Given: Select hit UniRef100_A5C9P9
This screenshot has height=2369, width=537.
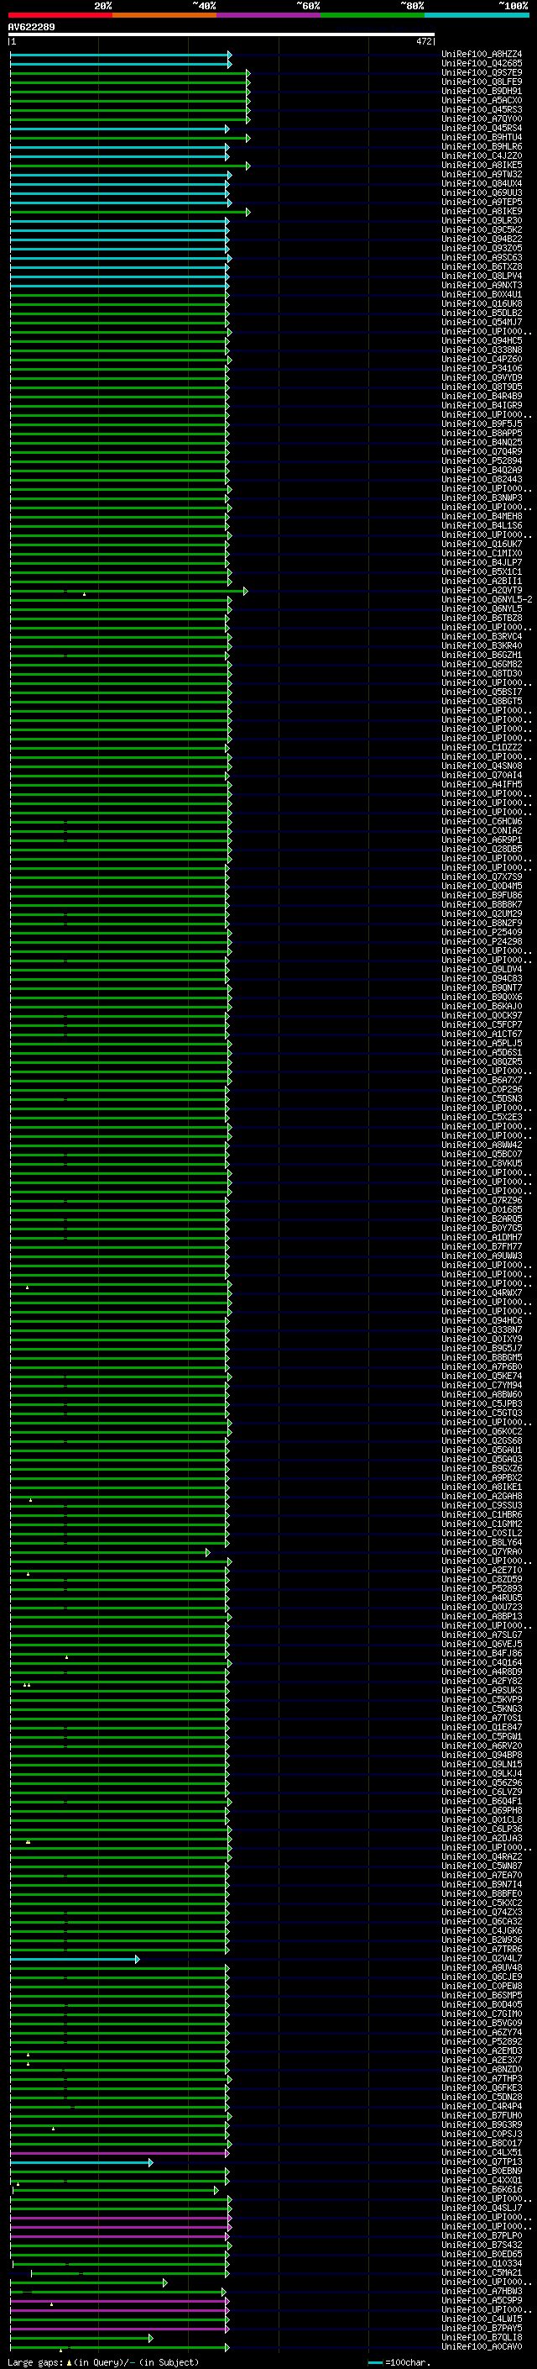Looking at the screenshot, I should [x=482, y=2300].
